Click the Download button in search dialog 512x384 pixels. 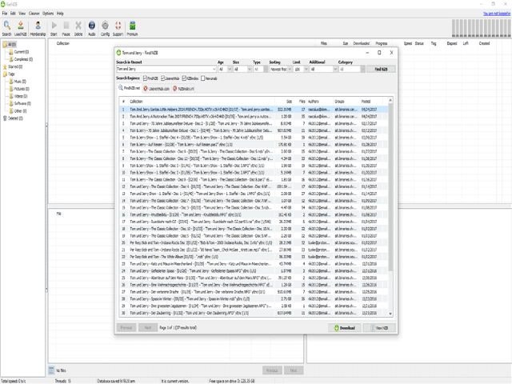pyautogui.click(x=345, y=328)
